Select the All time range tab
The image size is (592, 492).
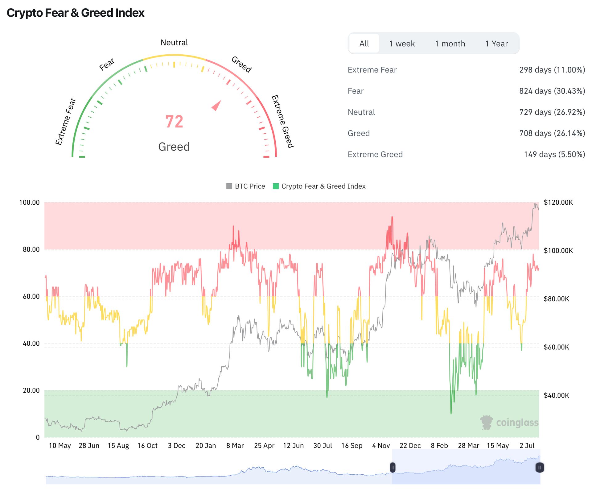[x=364, y=44]
